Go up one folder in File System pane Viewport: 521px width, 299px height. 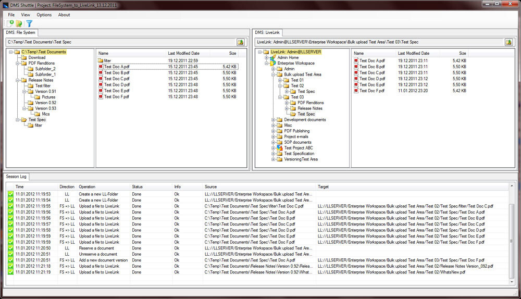(x=241, y=42)
